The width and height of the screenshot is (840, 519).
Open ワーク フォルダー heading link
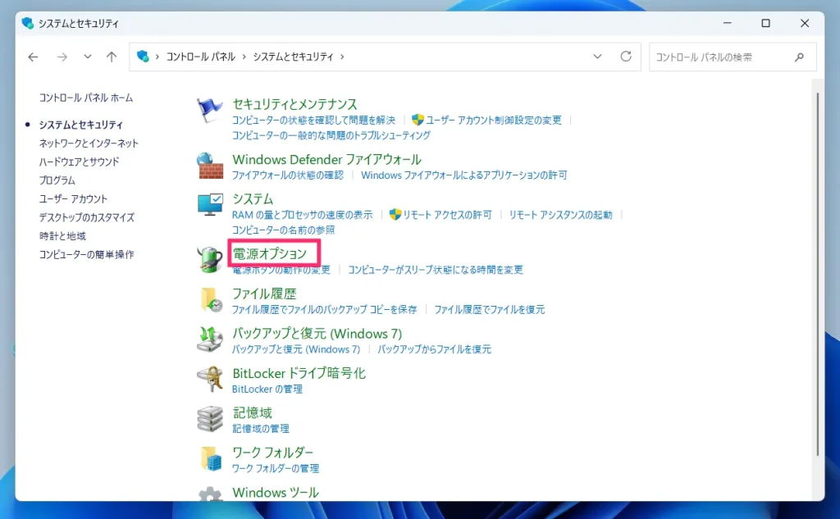click(x=272, y=453)
